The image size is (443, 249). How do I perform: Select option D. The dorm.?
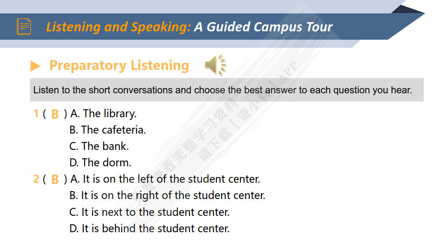coord(100,162)
